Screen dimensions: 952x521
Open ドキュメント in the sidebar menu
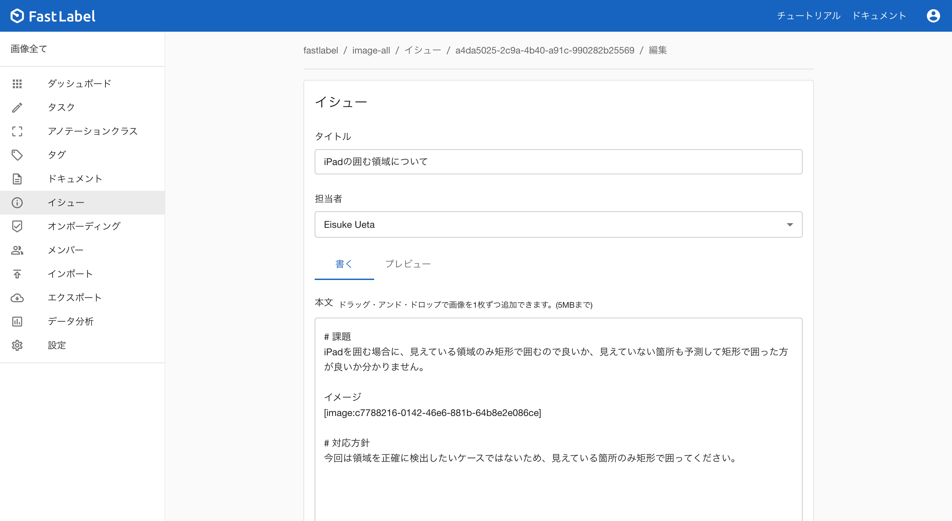(75, 179)
